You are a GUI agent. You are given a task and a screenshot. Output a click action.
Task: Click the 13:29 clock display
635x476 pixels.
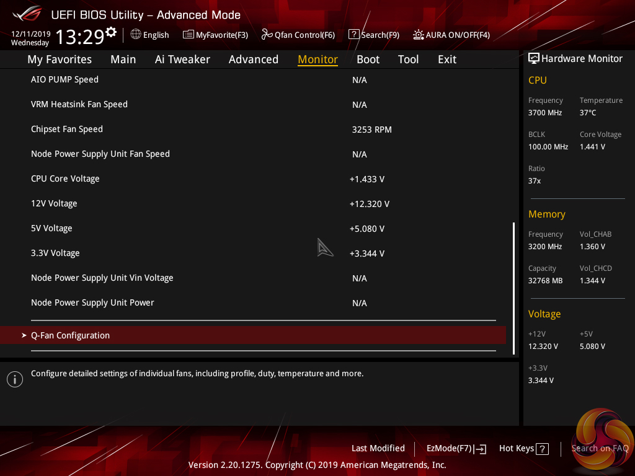(80, 37)
